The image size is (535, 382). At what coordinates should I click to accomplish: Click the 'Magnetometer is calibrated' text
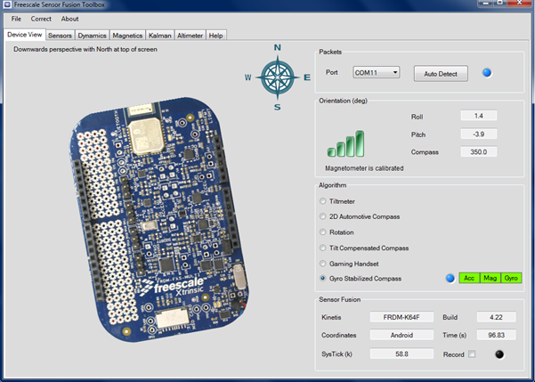(x=364, y=168)
